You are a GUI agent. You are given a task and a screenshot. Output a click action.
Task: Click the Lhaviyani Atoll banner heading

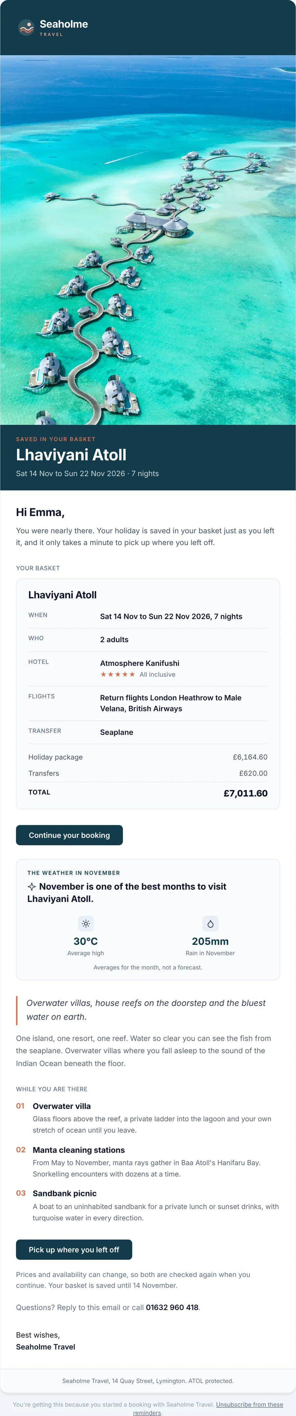click(x=71, y=455)
